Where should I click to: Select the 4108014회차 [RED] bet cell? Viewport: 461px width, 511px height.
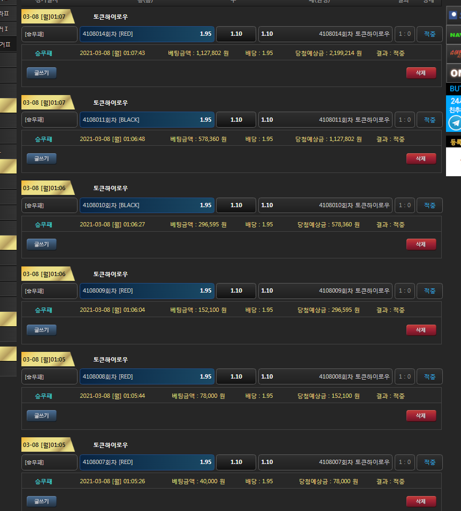[x=147, y=34]
